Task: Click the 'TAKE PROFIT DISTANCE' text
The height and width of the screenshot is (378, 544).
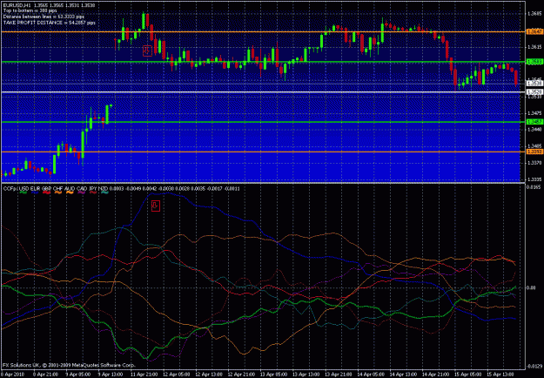Action: [50, 23]
